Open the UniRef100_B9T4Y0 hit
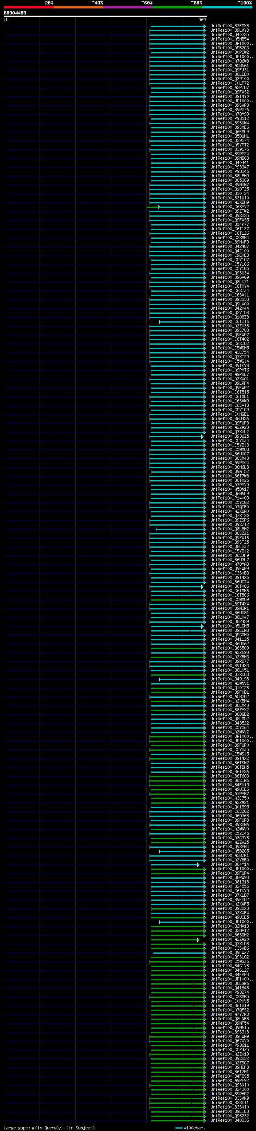This screenshot has height=1131, width=256. click(x=230, y=97)
